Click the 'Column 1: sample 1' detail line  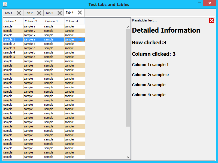coord(150,65)
